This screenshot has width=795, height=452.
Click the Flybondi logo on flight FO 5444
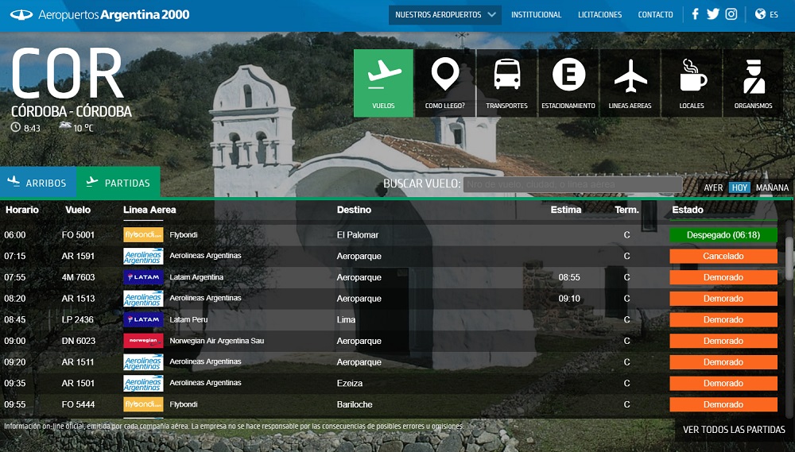143,404
